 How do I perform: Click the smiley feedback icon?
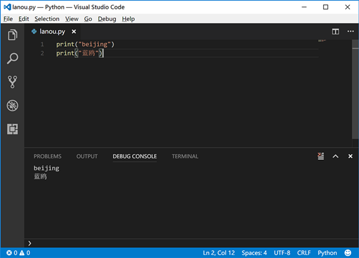coord(348,253)
